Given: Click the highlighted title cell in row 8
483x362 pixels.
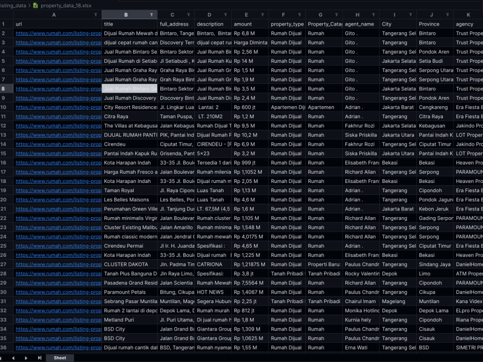Looking at the screenshot, I should [129, 89].
